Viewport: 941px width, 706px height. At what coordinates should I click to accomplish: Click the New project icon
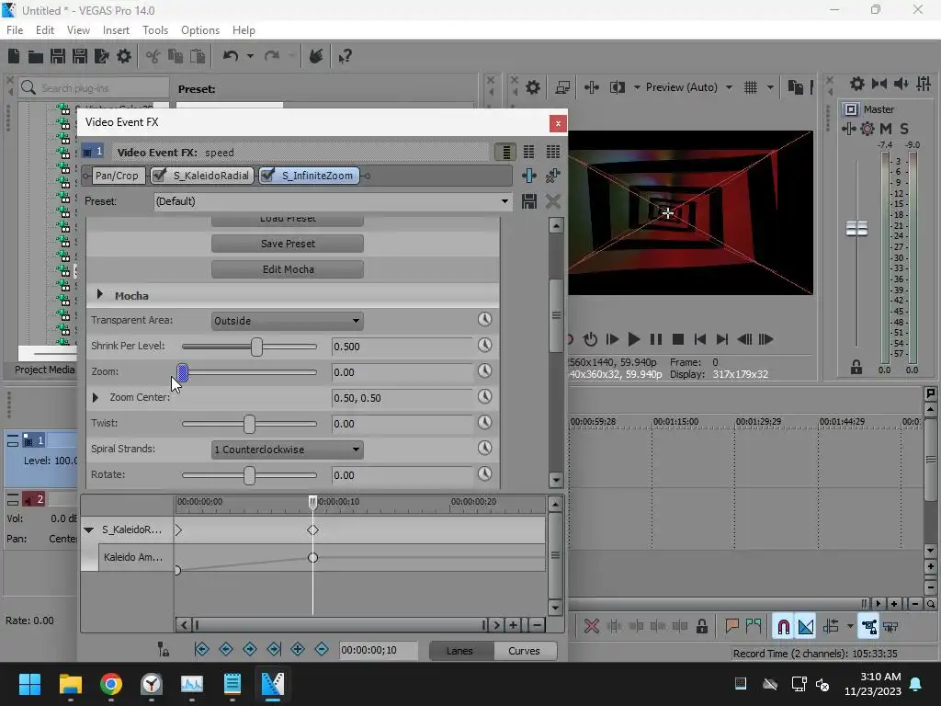(14, 56)
